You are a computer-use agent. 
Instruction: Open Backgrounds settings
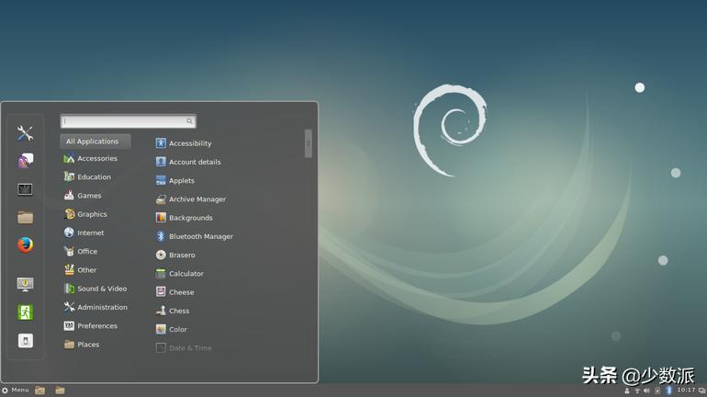[x=184, y=218]
